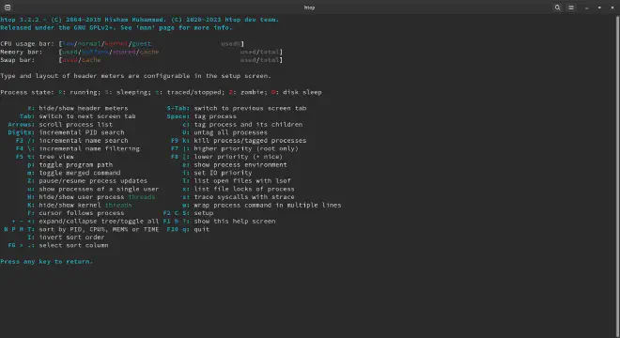
Task: Click 'list open files with lsof' entry
Action: point(242,180)
